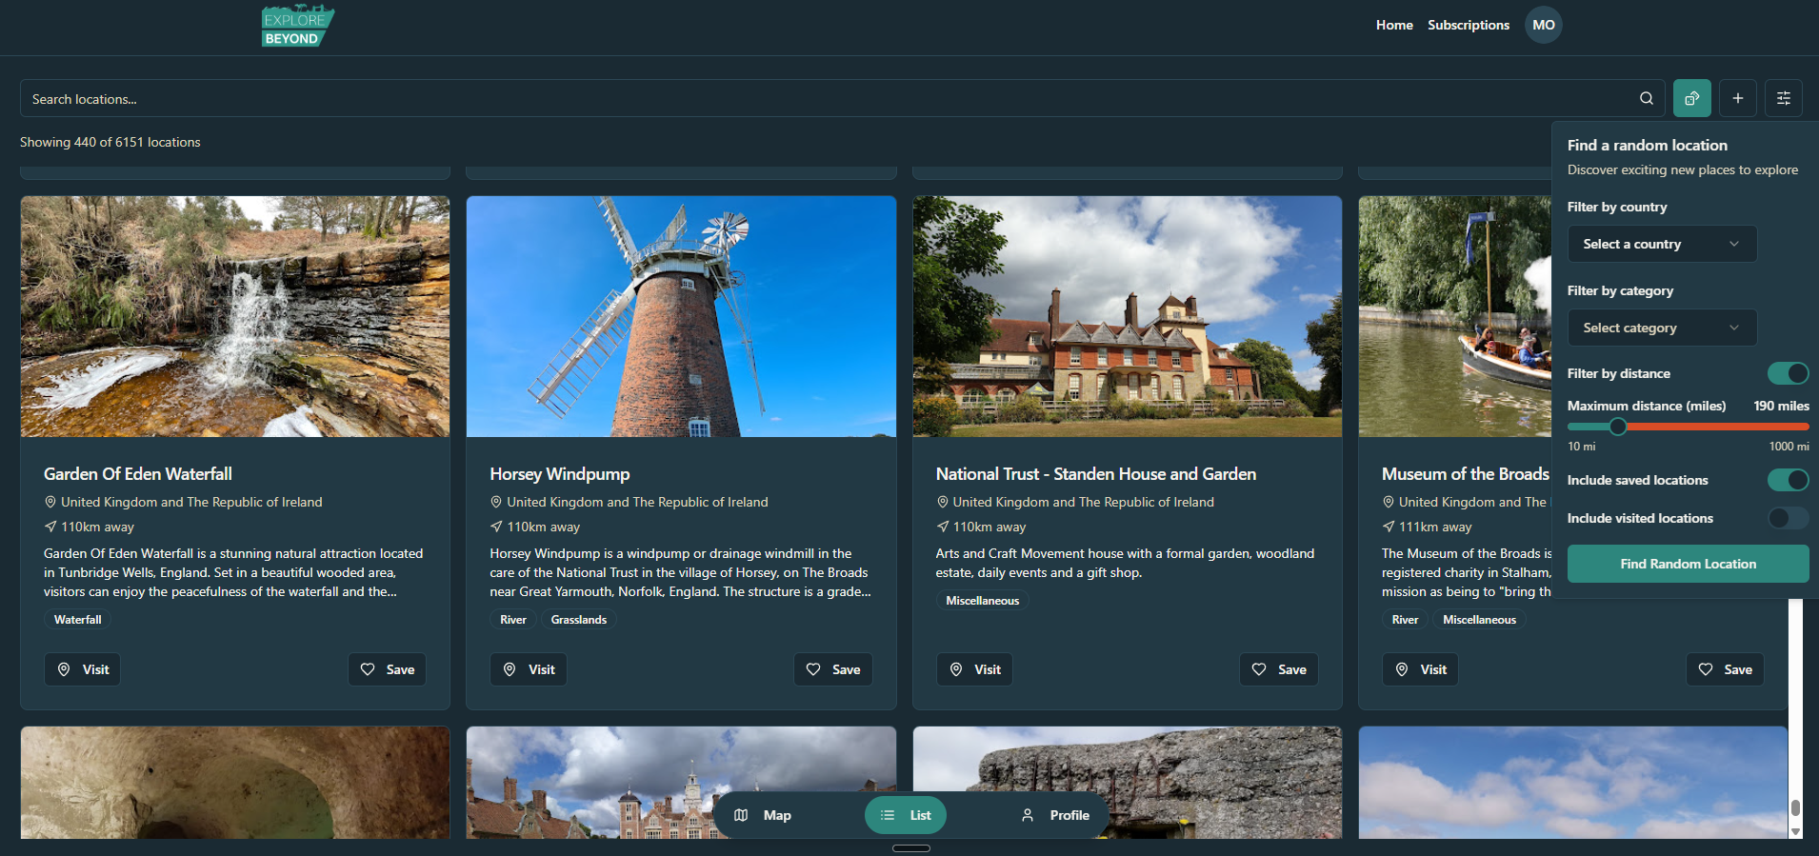Click the page vertical scrollbar thumb
1819x856 pixels.
click(1795, 807)
